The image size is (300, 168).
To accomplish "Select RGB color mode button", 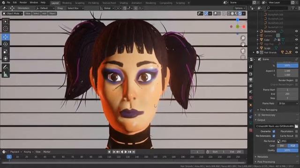I will click(292, 146).
